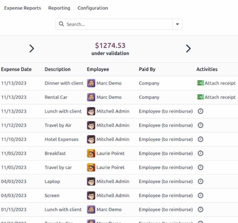The height and width of the screenshot is (223, 238).
Task: Open the search options dropdown arrow
Action: (x=177, y=24)
